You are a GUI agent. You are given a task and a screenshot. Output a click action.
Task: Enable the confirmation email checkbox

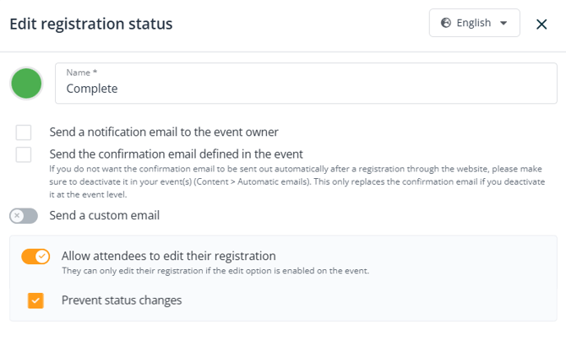pos(24,154)
